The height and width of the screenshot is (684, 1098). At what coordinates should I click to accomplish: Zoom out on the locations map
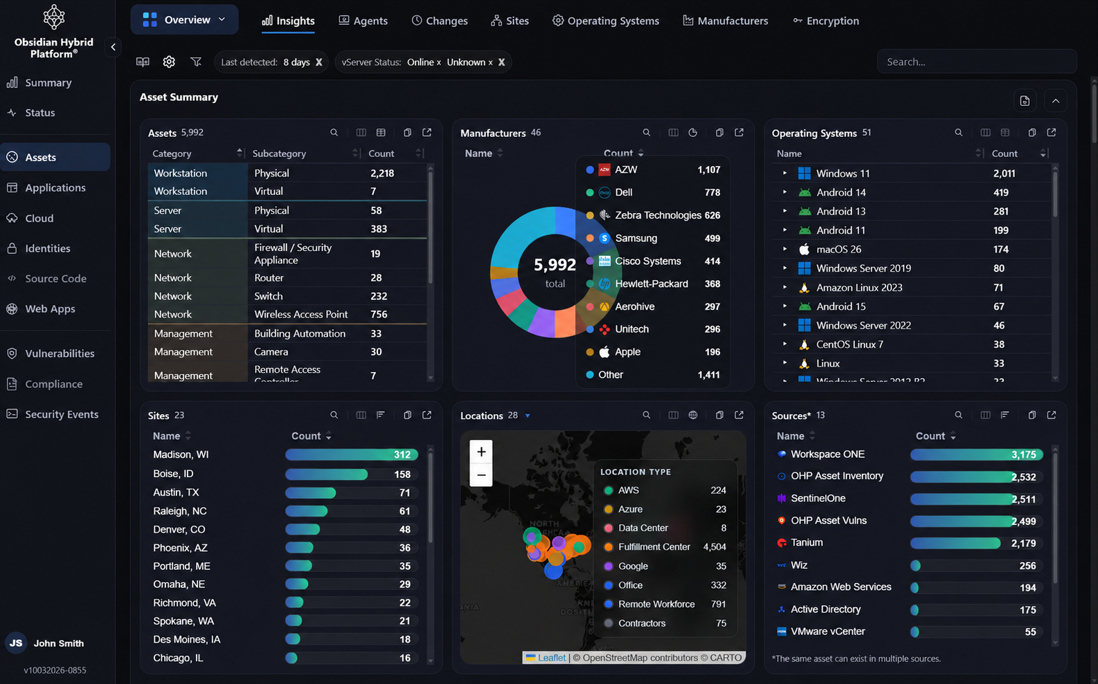click(481, 475)
